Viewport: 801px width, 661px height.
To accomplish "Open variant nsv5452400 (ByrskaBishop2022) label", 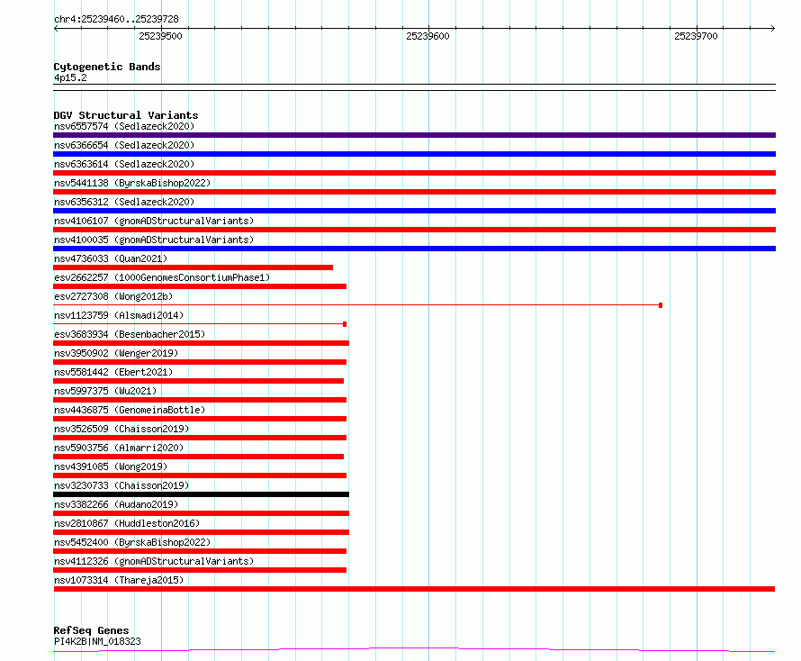I will point(132,542).
